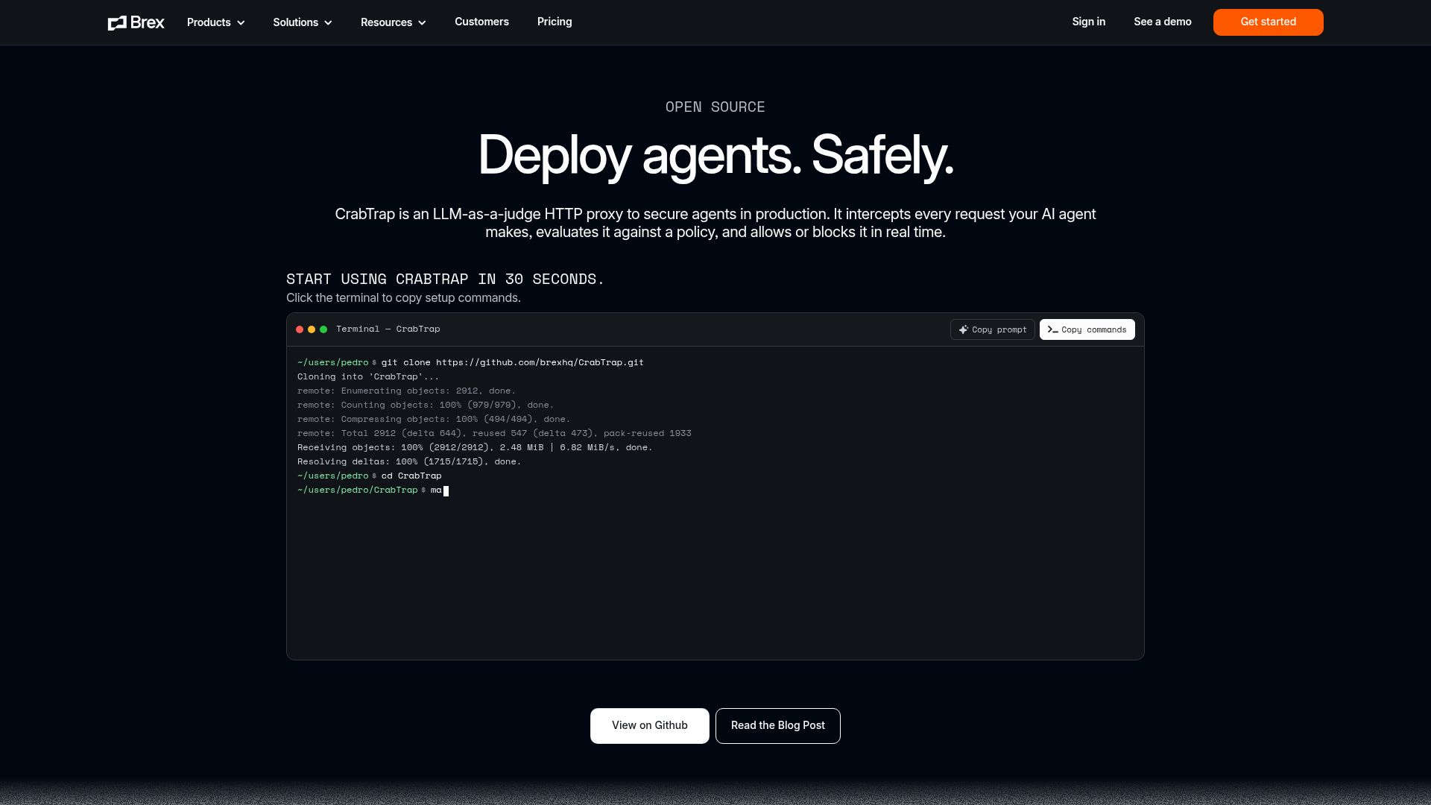
Task: Expand the Products menu chevron
Action: tap(241, 23)
